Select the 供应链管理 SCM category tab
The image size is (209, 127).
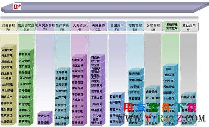[26, 26]
